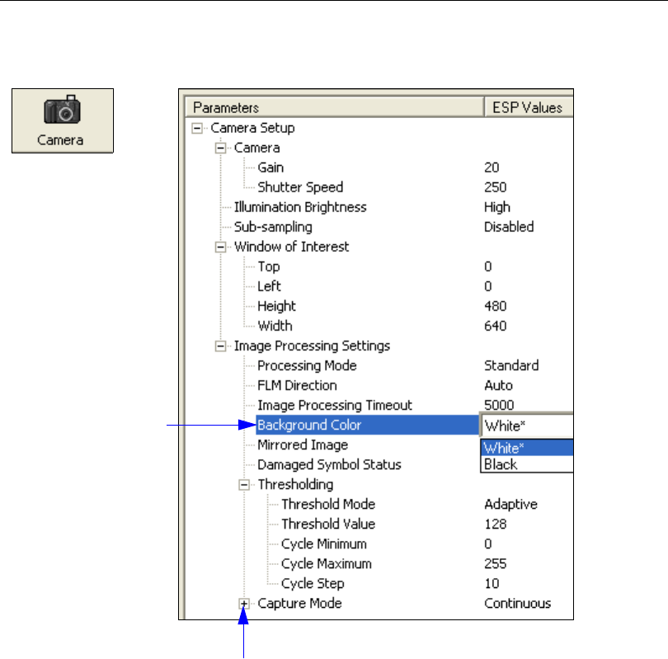Select the Width parameter row

275,326
